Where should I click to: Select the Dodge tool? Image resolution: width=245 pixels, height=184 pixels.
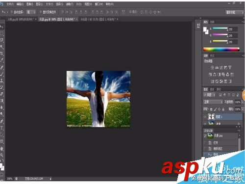coord(2,114)
